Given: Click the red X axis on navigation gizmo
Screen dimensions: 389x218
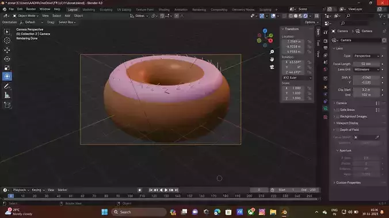Looking at the screenshot, I should (270, 41).
